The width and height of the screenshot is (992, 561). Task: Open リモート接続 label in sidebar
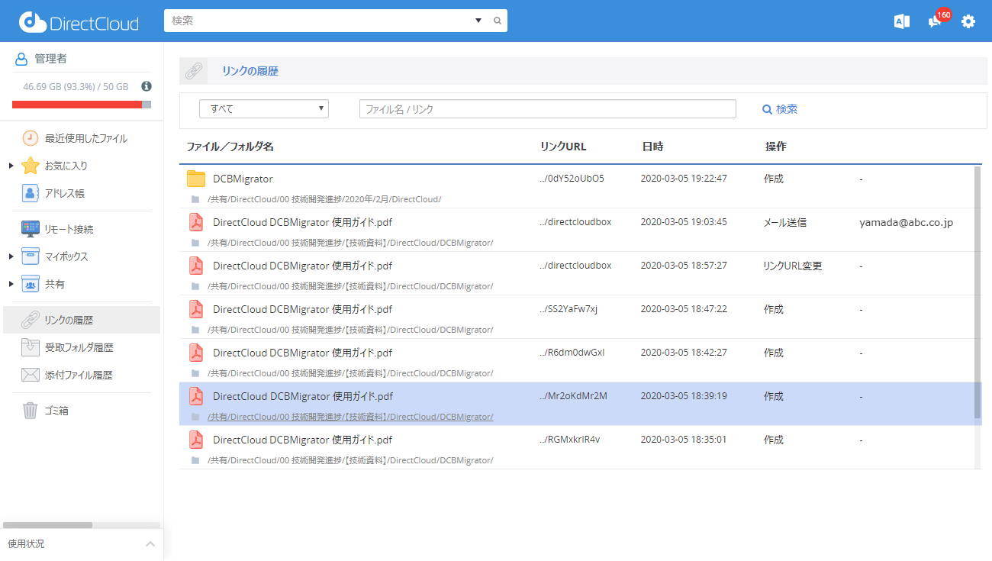point(69,229)
